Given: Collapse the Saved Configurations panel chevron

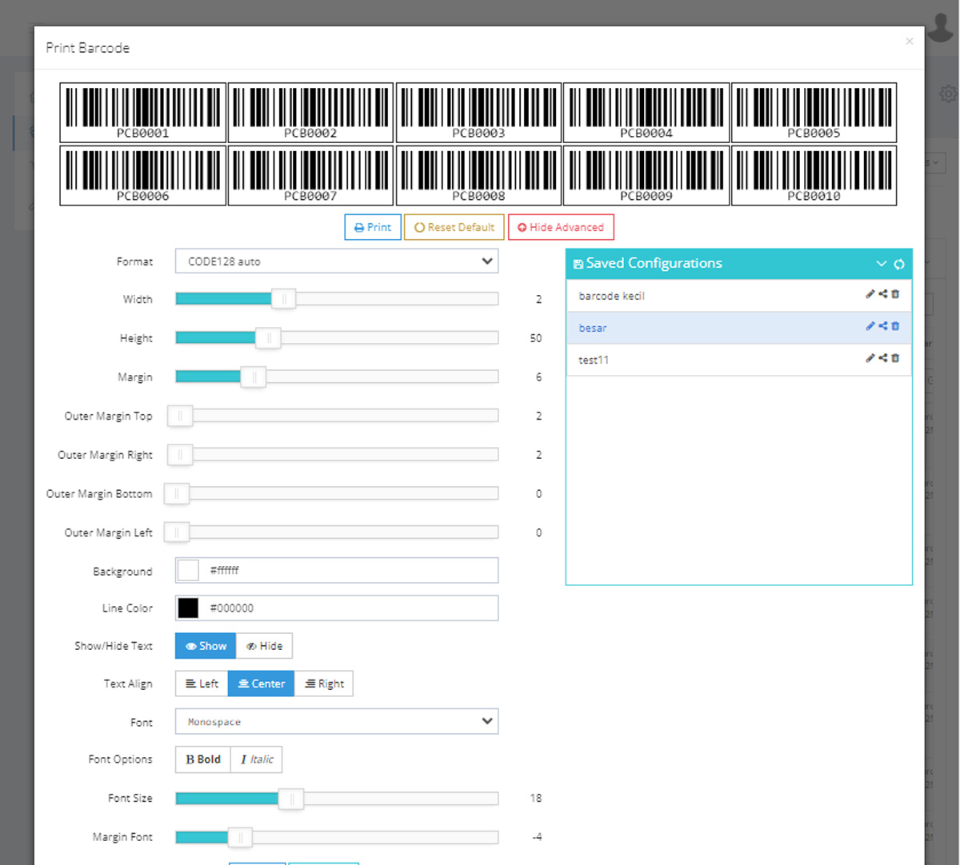Looking at the screenshot, I should (881, 264).
